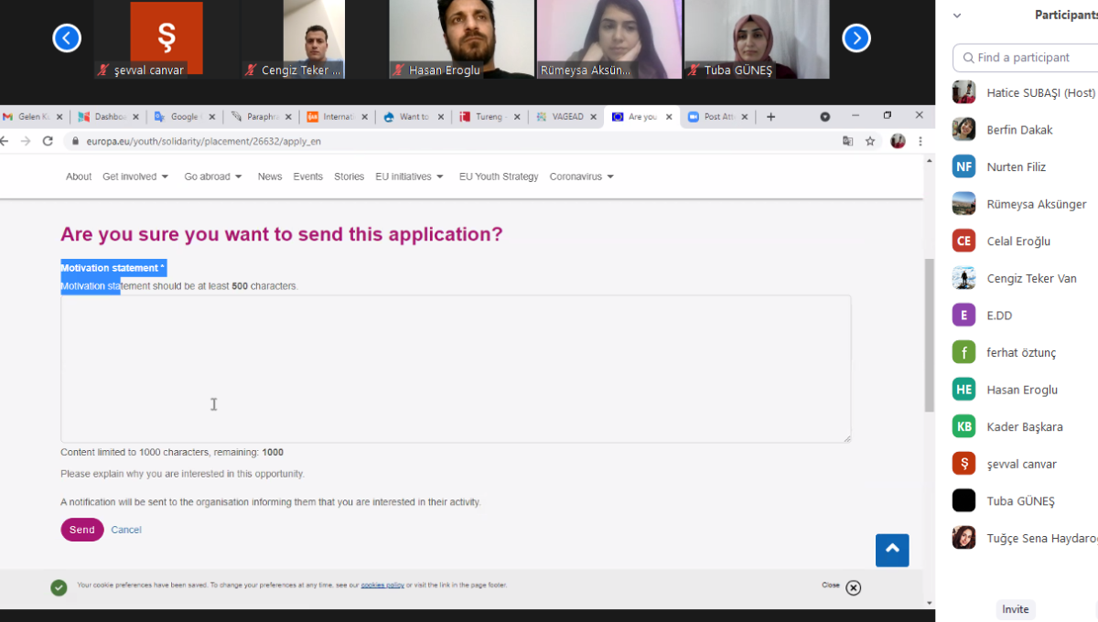1098x622 pixels.
Task: Close the cookie preferences banner
Action: tap(853, 587)
